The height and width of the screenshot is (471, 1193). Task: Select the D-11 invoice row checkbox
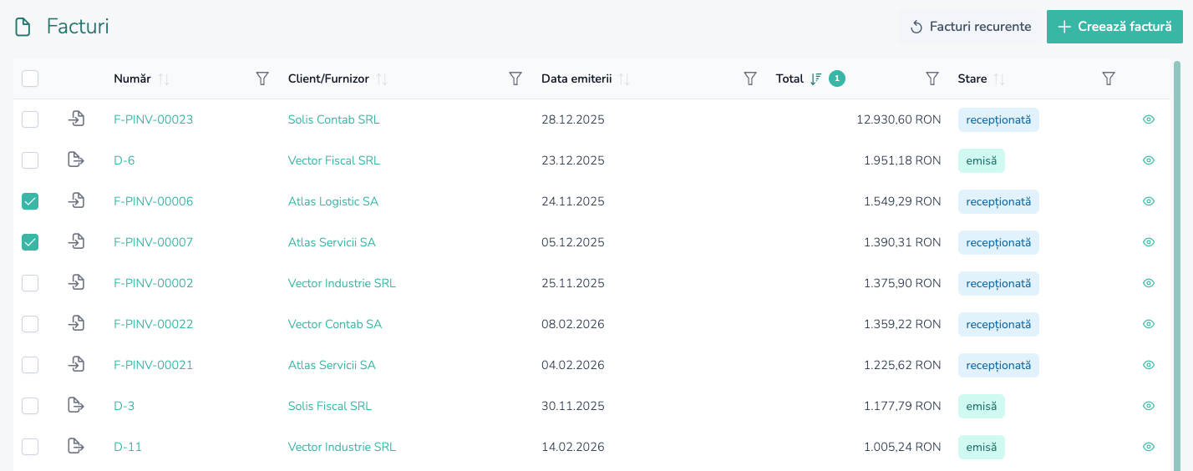tap(30, 447)
